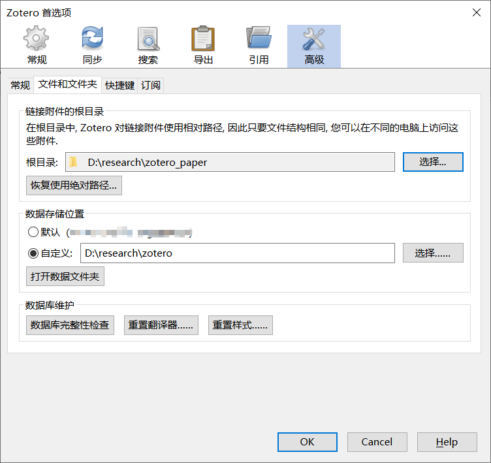Click 恢复使用绝对路径... button
The image size is (491, 463).
click(74, 185)
